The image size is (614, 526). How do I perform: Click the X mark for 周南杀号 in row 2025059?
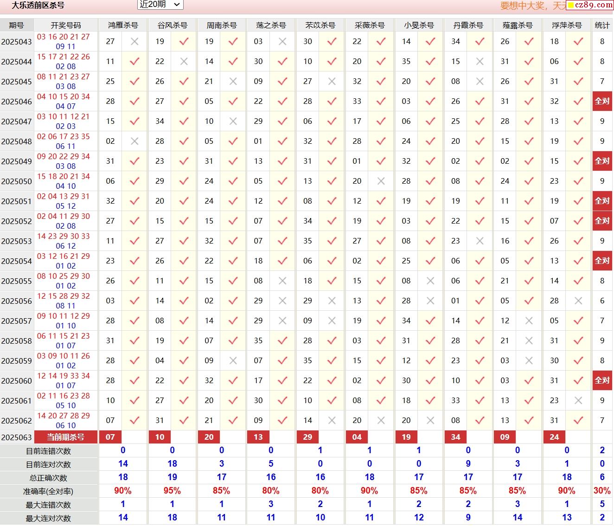233,360
